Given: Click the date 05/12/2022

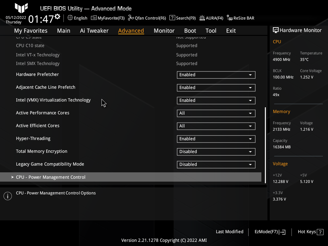Looking at the screenshot, I should click(x=16, y=18).
